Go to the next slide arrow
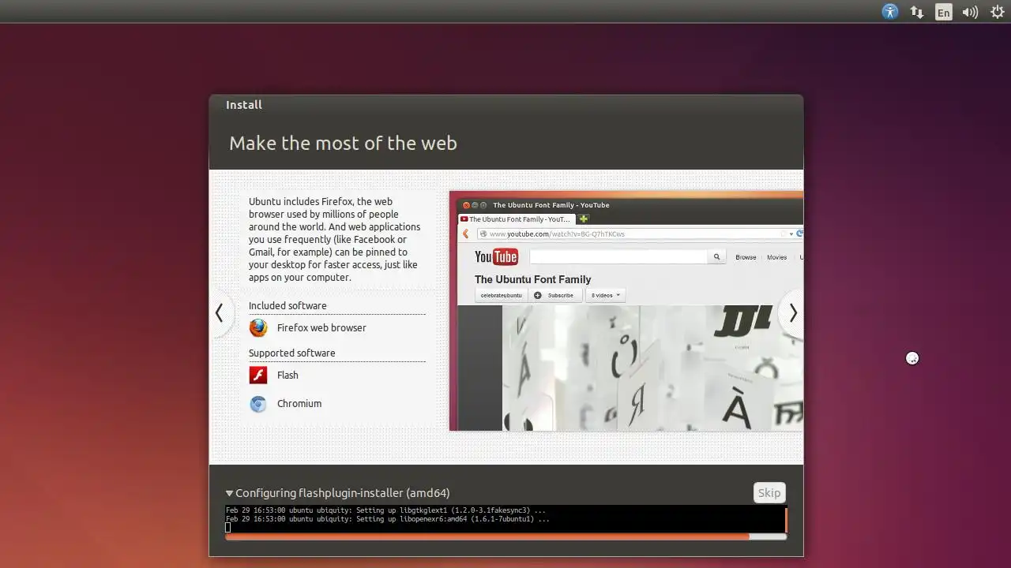The width and height of the screenshot is (1011, 568). (792, 313)
